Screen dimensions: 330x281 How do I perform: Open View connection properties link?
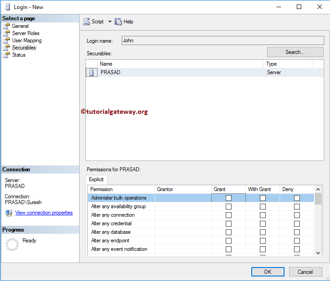(x=44, y=213)
